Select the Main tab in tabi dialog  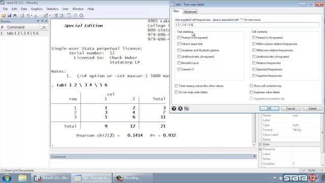point(176,11)
